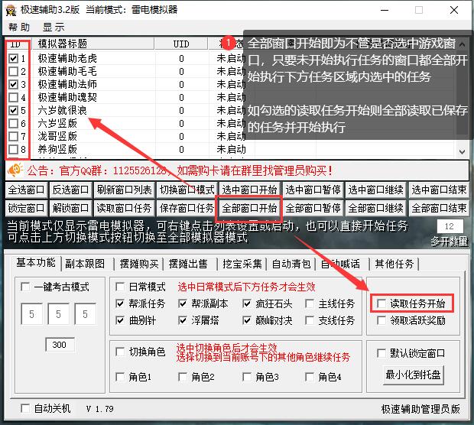Click the UID column header
The image size is (474, 425).
coord(181,44)
